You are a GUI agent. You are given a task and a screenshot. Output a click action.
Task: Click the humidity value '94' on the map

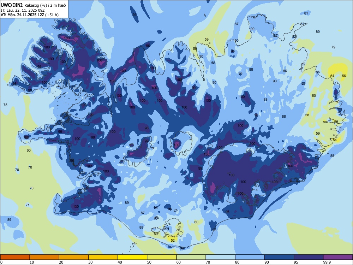[x=156, y=207]
